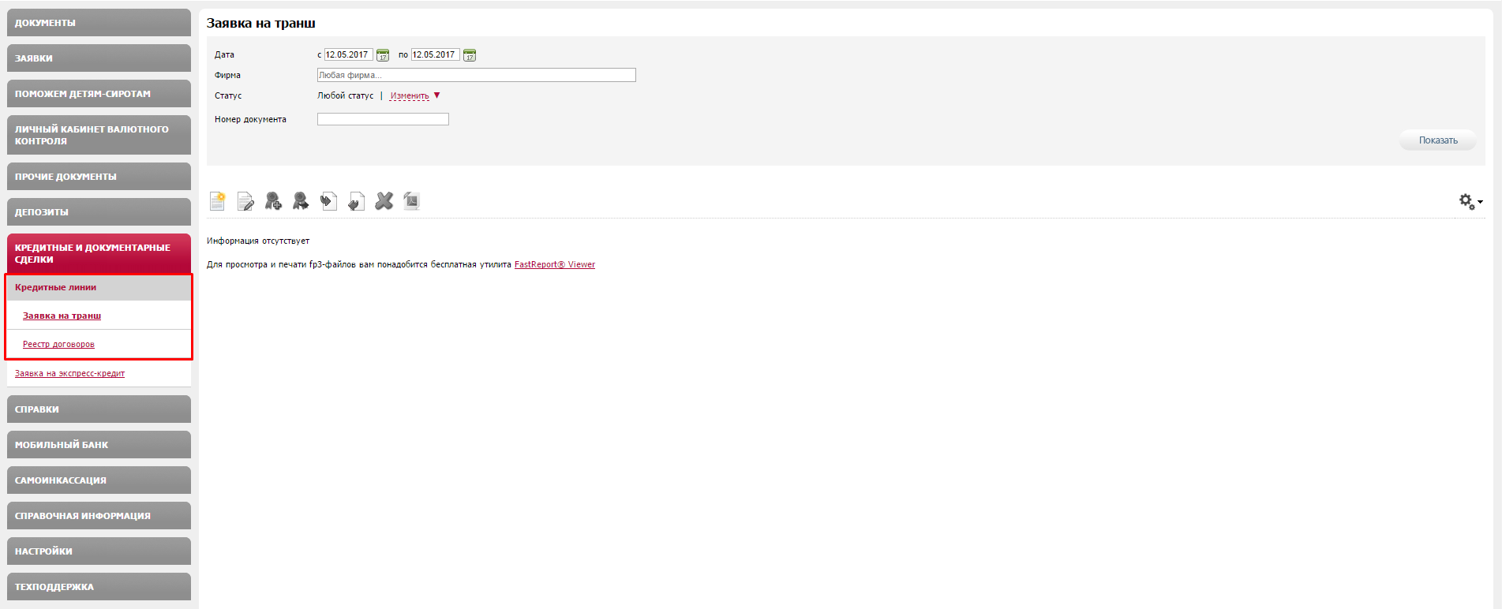Open ПОМОЖЕМ ДЕТЯМ-СИРОТАМ section

[99, 94]
